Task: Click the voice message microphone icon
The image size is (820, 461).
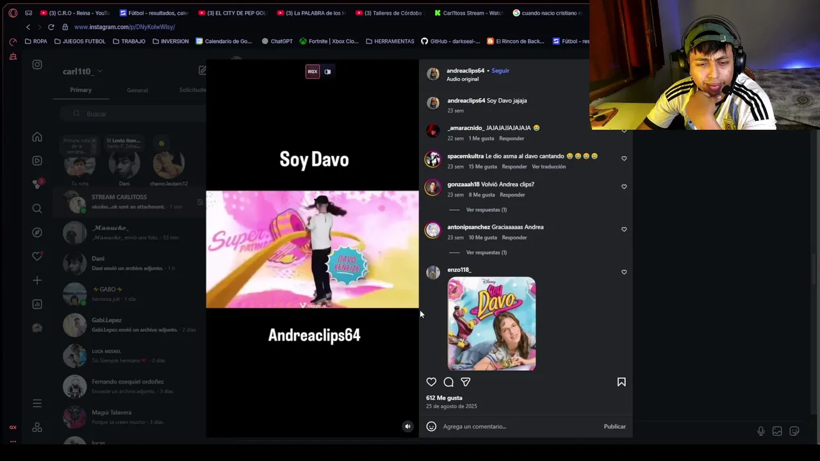Action: point(761,432)
